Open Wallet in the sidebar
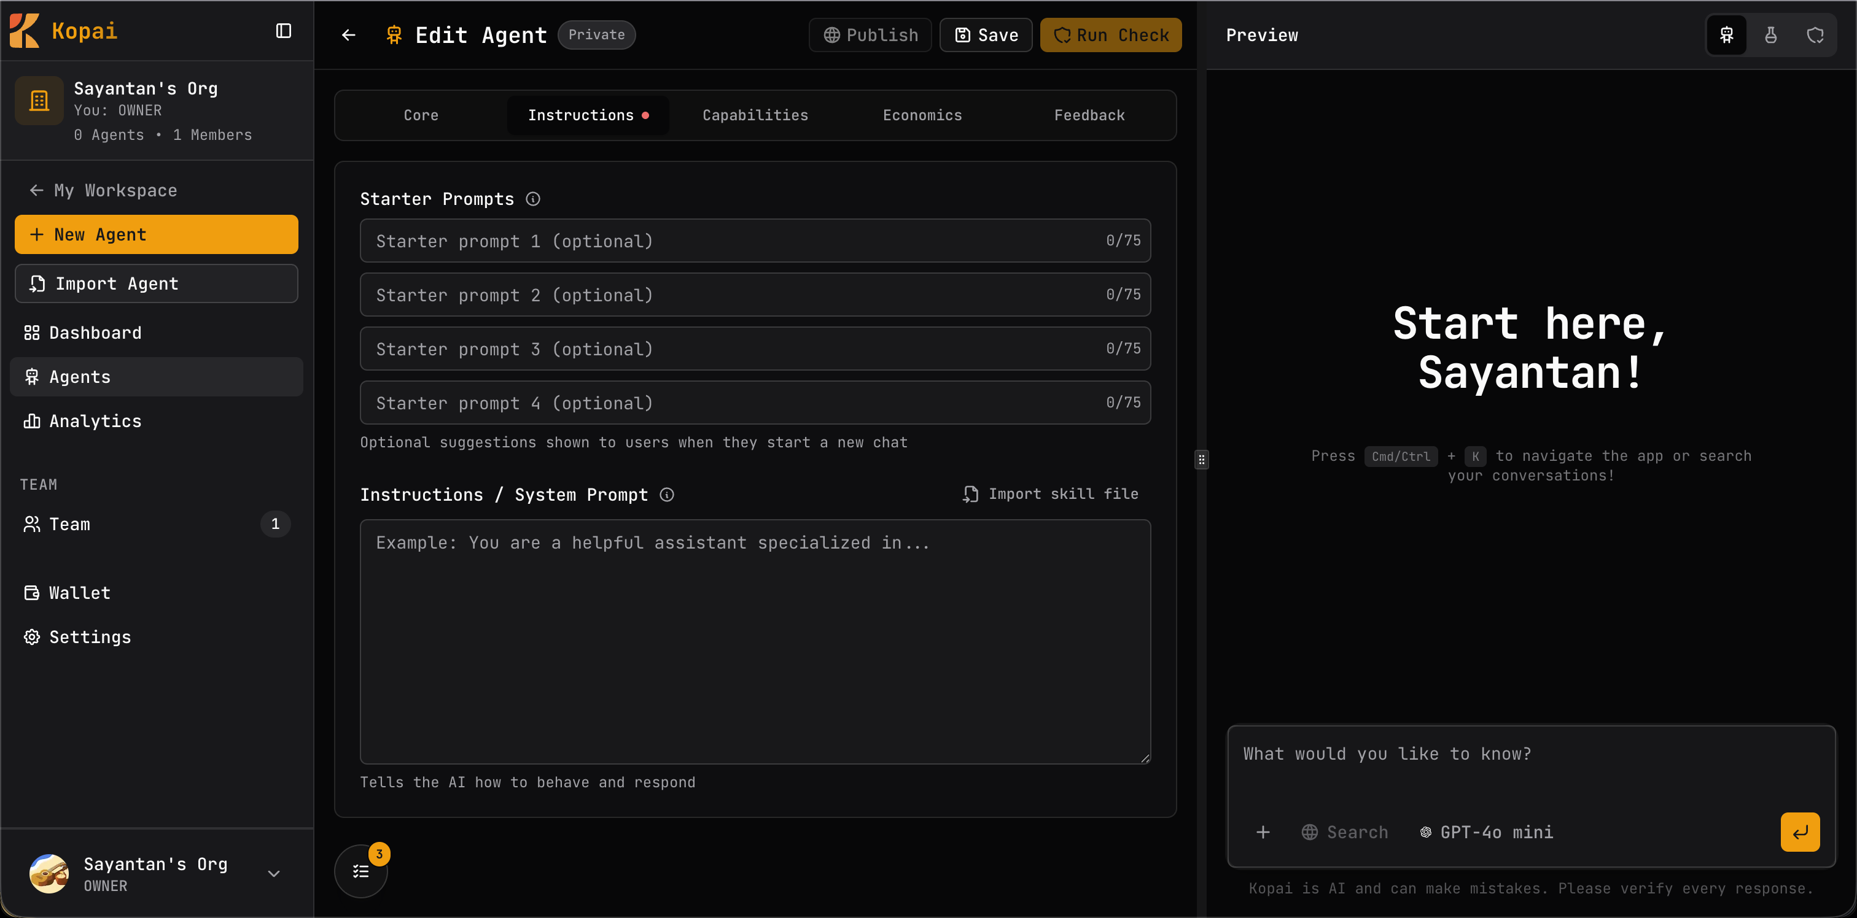 157,593
